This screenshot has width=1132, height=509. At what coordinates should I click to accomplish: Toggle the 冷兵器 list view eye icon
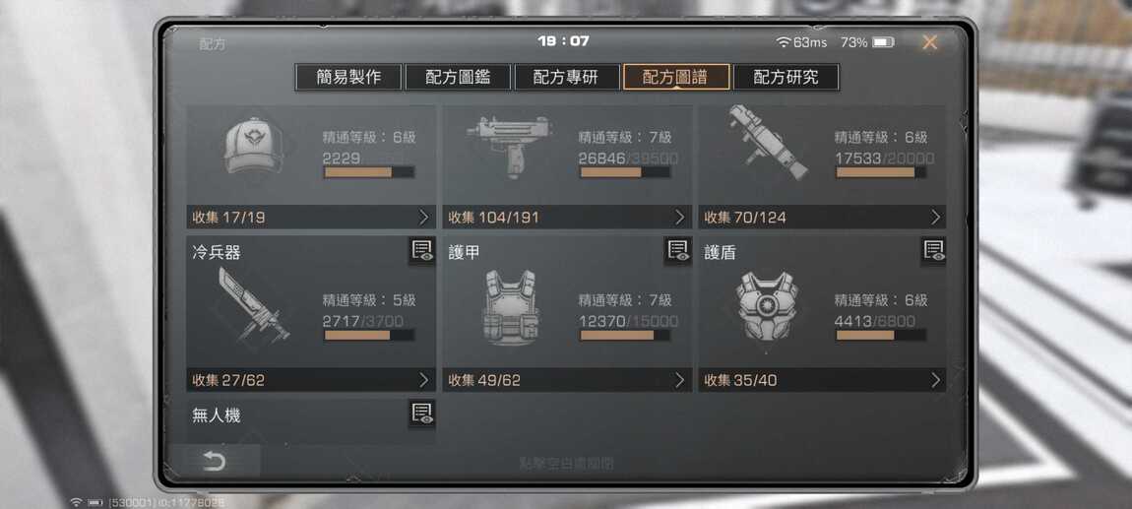point(422,250)
